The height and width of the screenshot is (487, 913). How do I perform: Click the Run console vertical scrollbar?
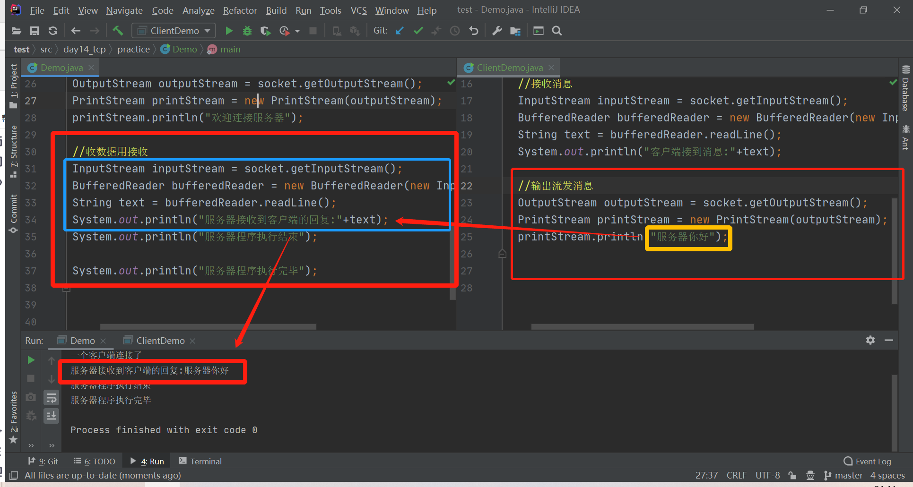point(894,413)
